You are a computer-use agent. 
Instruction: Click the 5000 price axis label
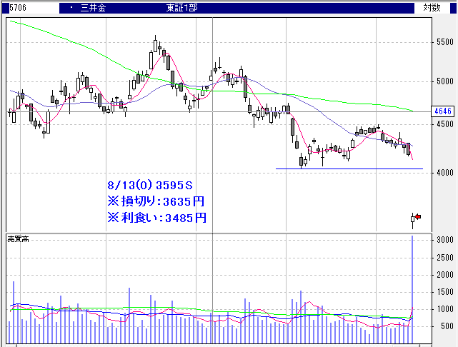[444, 81]
